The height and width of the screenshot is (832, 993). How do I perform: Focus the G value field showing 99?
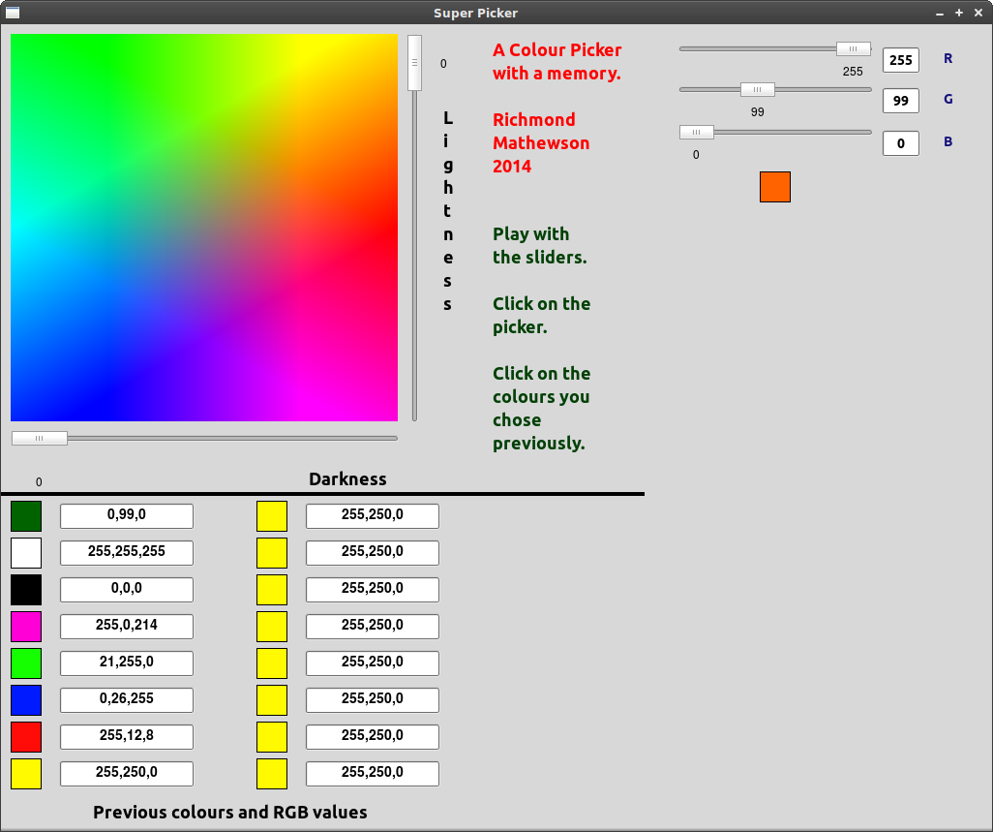[900, 101]
